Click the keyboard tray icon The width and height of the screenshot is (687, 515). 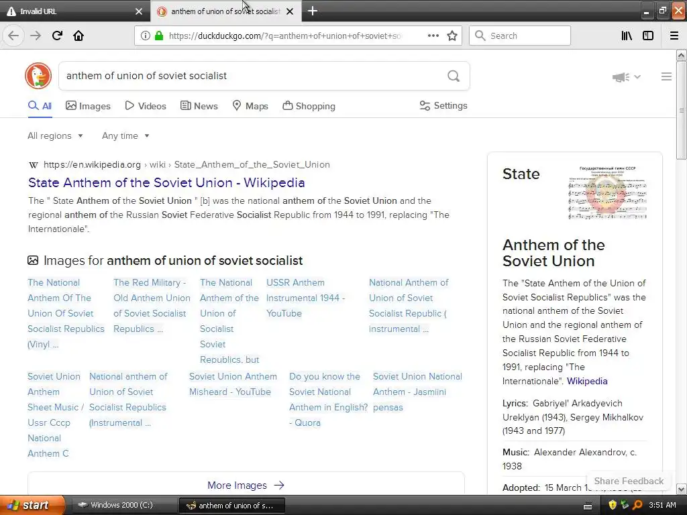click(x=588, y=506)
